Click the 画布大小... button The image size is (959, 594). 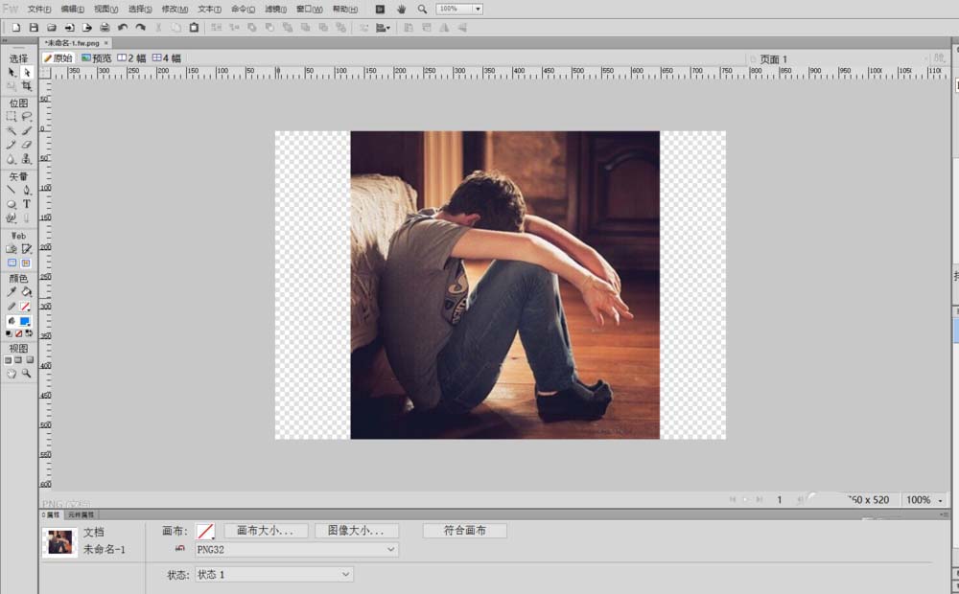click(x=265, y=531)
